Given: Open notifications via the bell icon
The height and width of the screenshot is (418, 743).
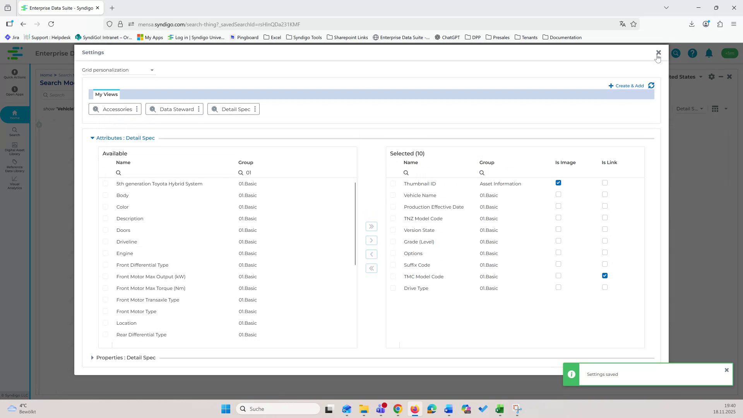Looking at the screenshot, I should tap(709, 53).
